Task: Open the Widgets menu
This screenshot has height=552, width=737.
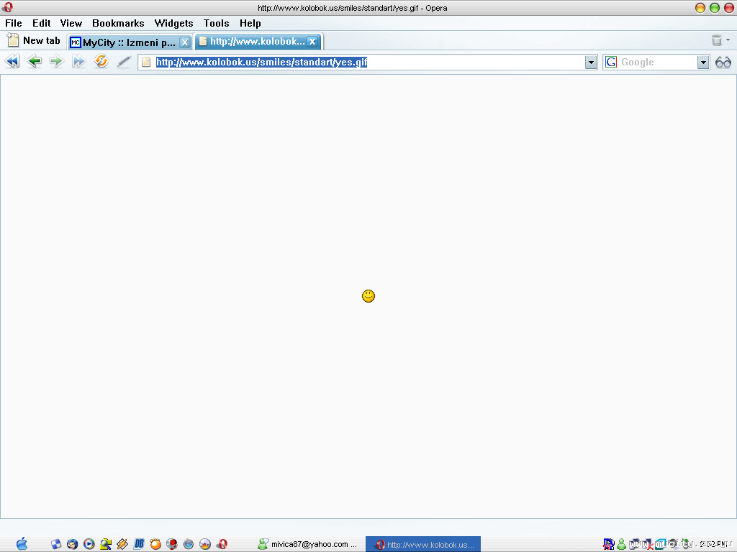Action: click(173, 23)
